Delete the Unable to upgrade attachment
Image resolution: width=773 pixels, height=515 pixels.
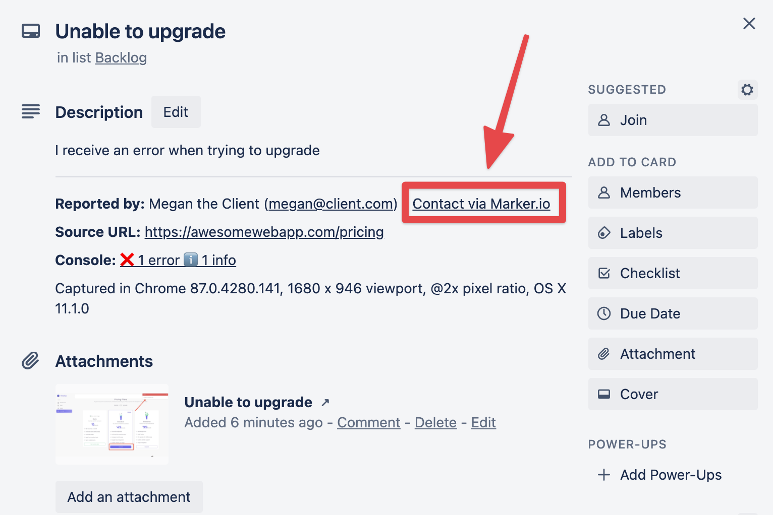click(435, 422)
